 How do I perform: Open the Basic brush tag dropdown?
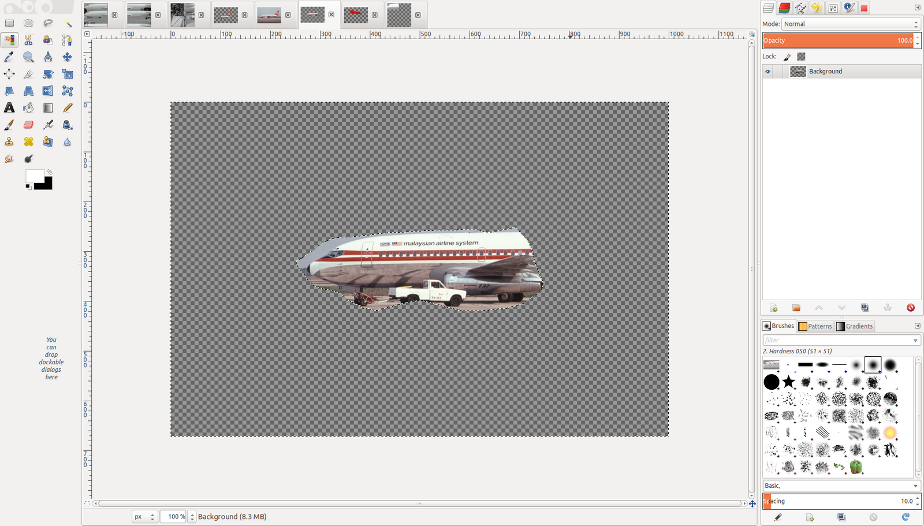pyautogui.click(x=841, y=486)
